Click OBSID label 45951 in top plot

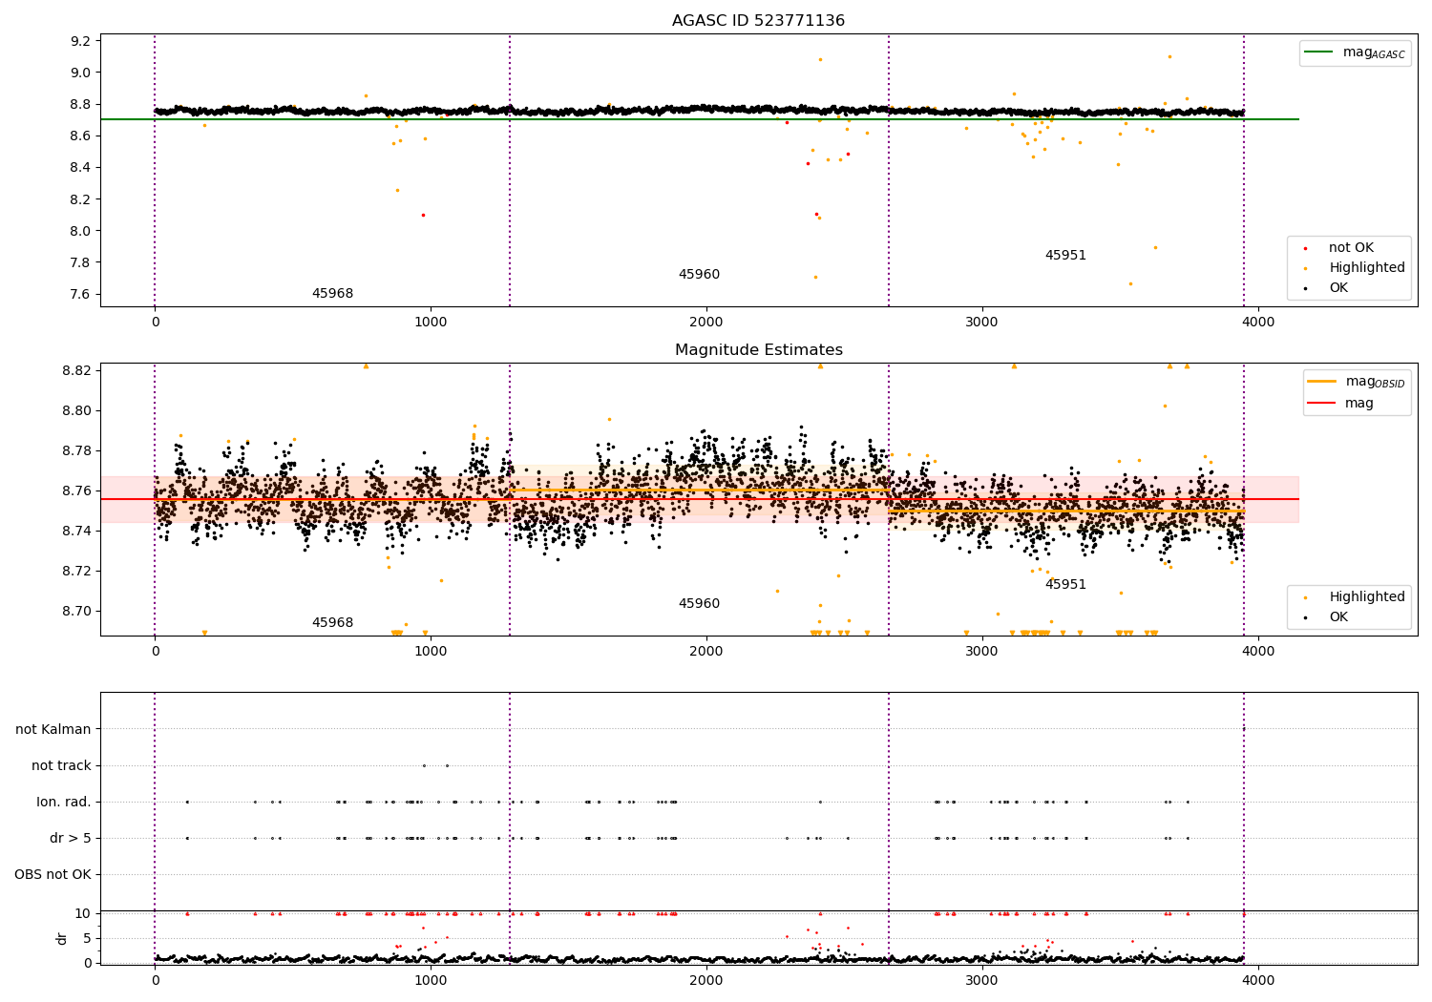[1065, 256]
